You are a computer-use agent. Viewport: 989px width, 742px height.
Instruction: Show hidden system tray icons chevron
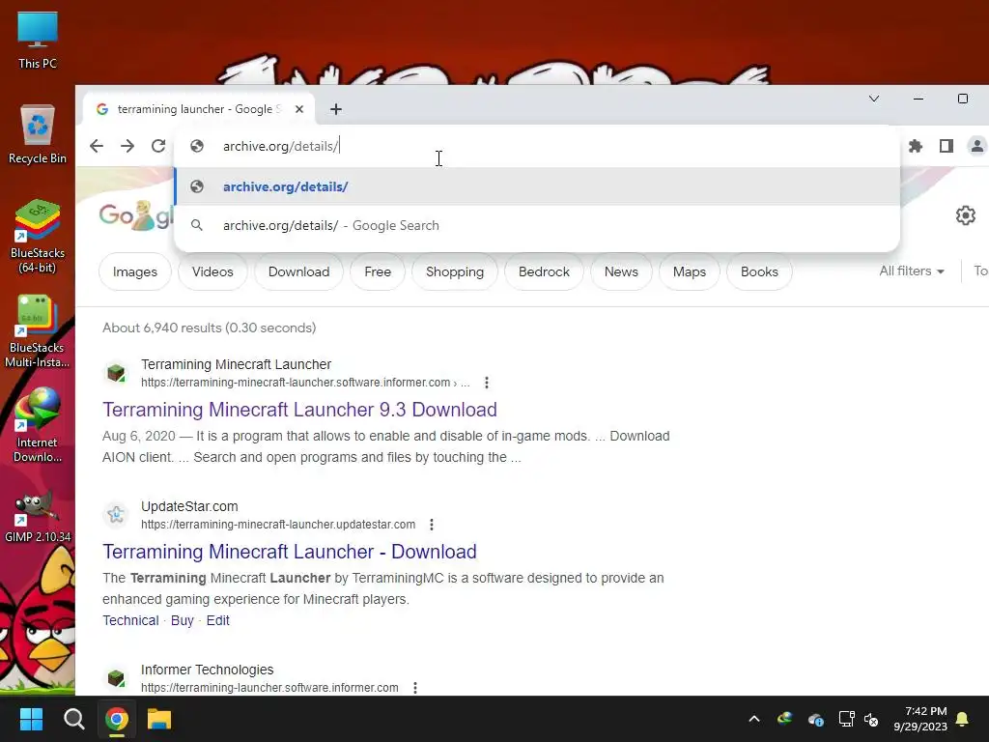(753, 719)
